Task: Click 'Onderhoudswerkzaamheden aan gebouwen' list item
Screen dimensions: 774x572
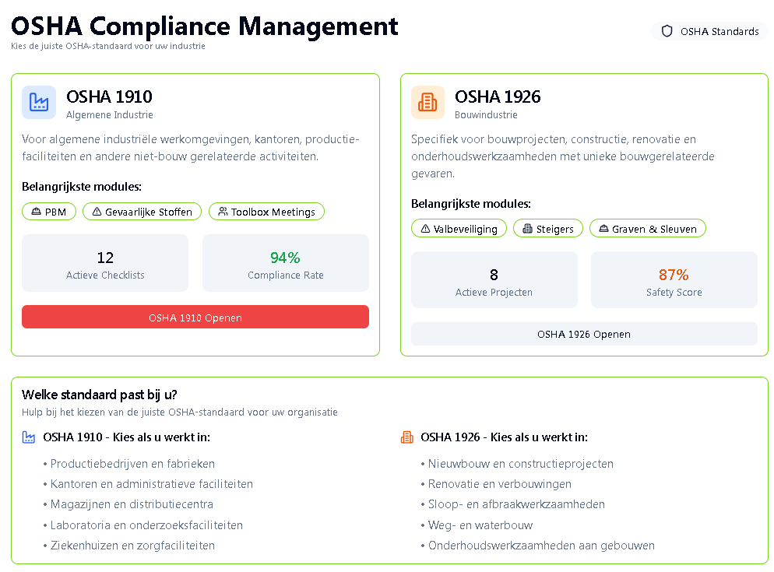Action: pyautogui.click(x=541, y=546)
